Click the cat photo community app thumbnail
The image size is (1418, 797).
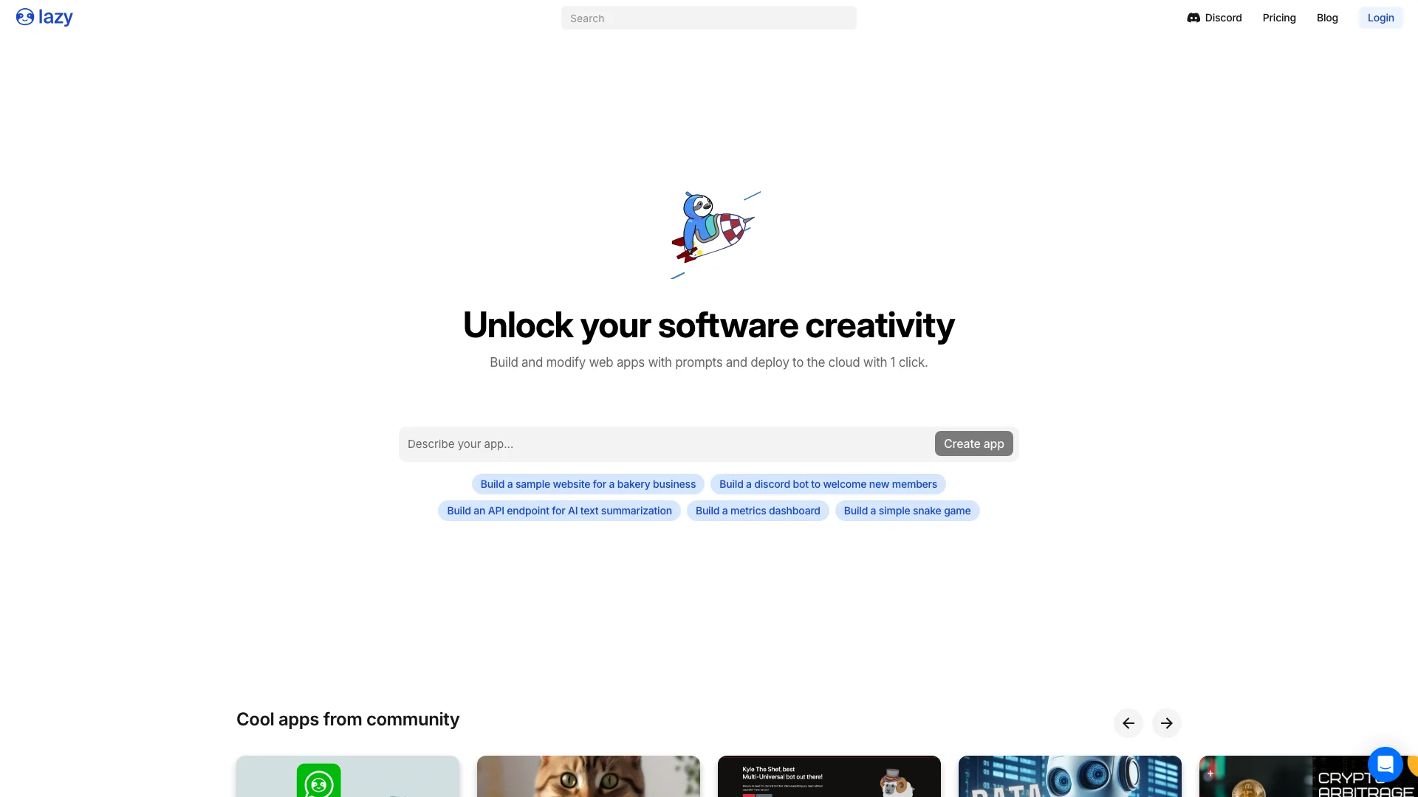[588, 776]
